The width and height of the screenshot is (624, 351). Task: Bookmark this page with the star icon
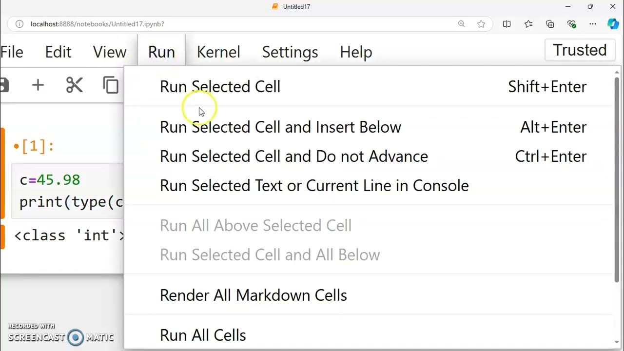pos(481,24)
